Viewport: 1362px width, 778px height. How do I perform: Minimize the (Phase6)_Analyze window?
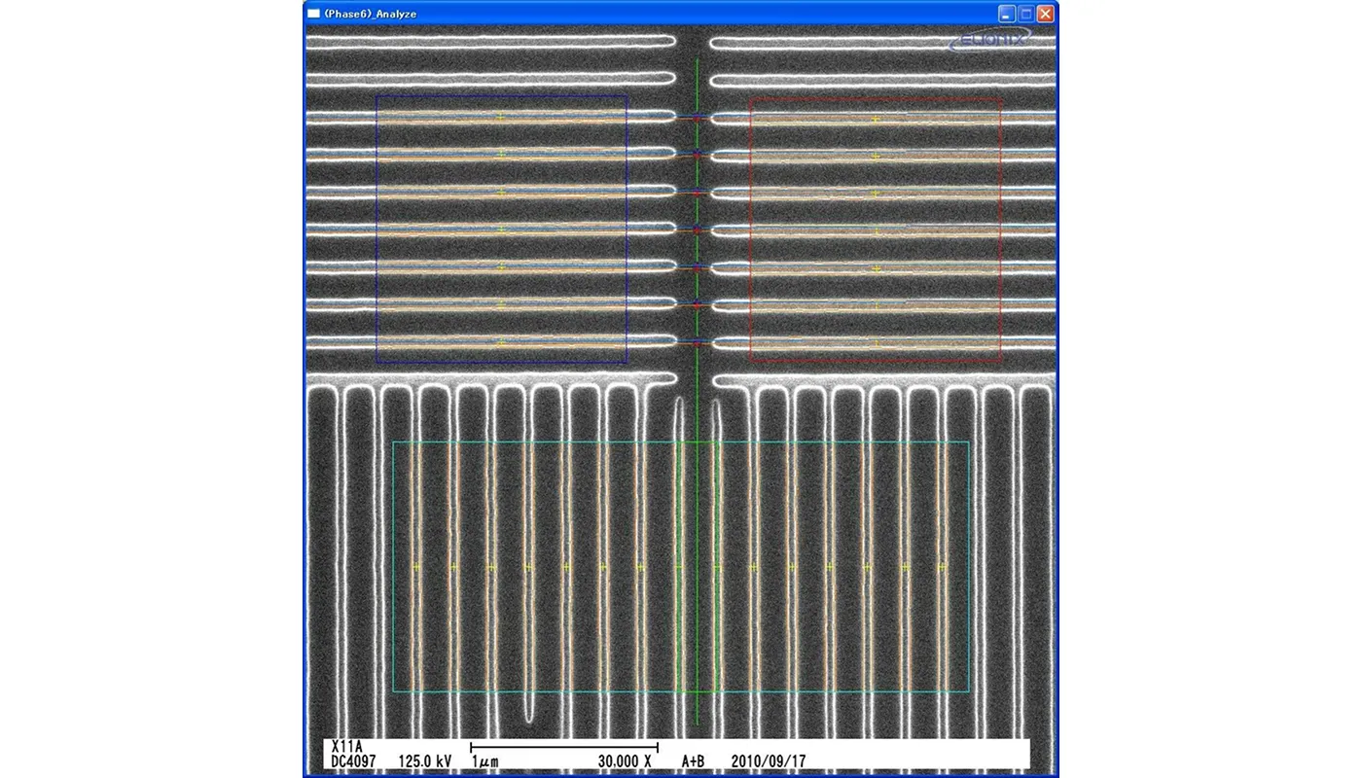1007,14
